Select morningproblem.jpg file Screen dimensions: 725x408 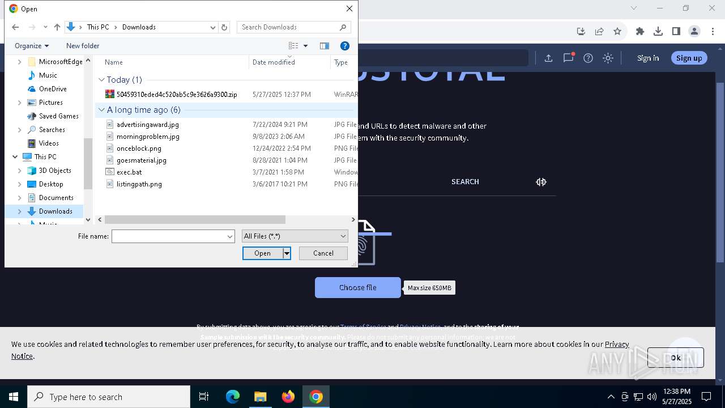tap(148, 137)
